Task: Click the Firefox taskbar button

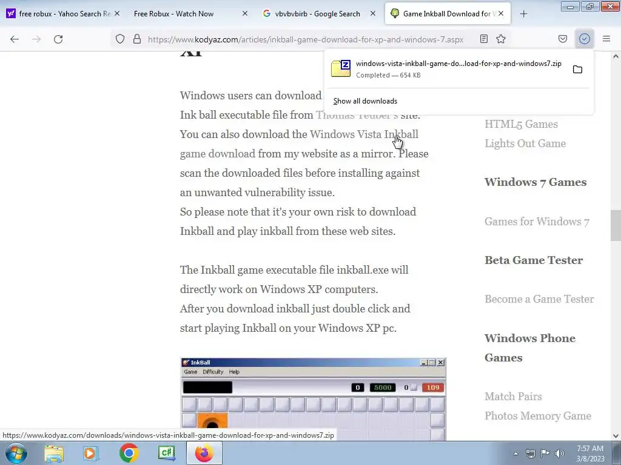Action: pyautogui.click(x=204, y=453)
